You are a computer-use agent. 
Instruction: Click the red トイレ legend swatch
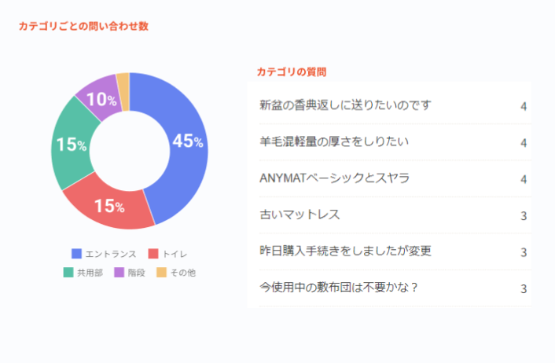(153, 254)
